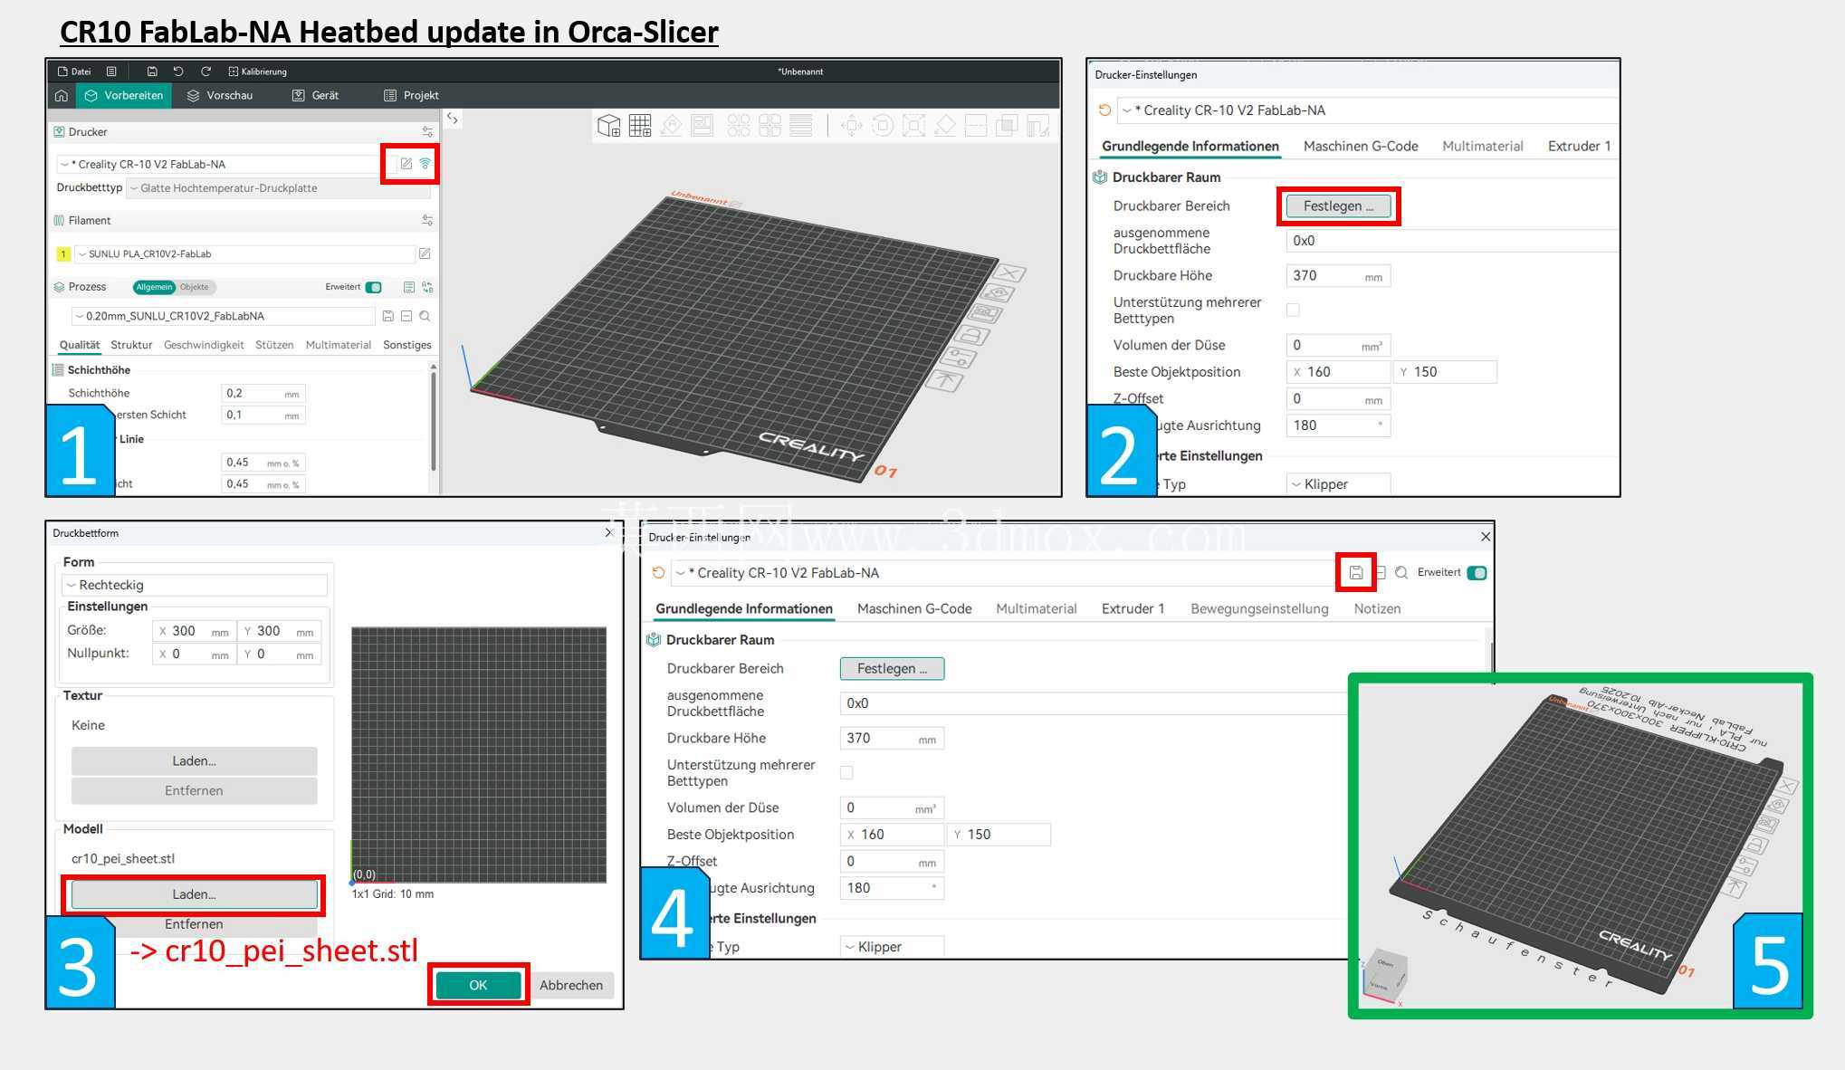The image size is (1845, 1070).
Task: Switch to the Projekt tab
Action: point(411,95)
